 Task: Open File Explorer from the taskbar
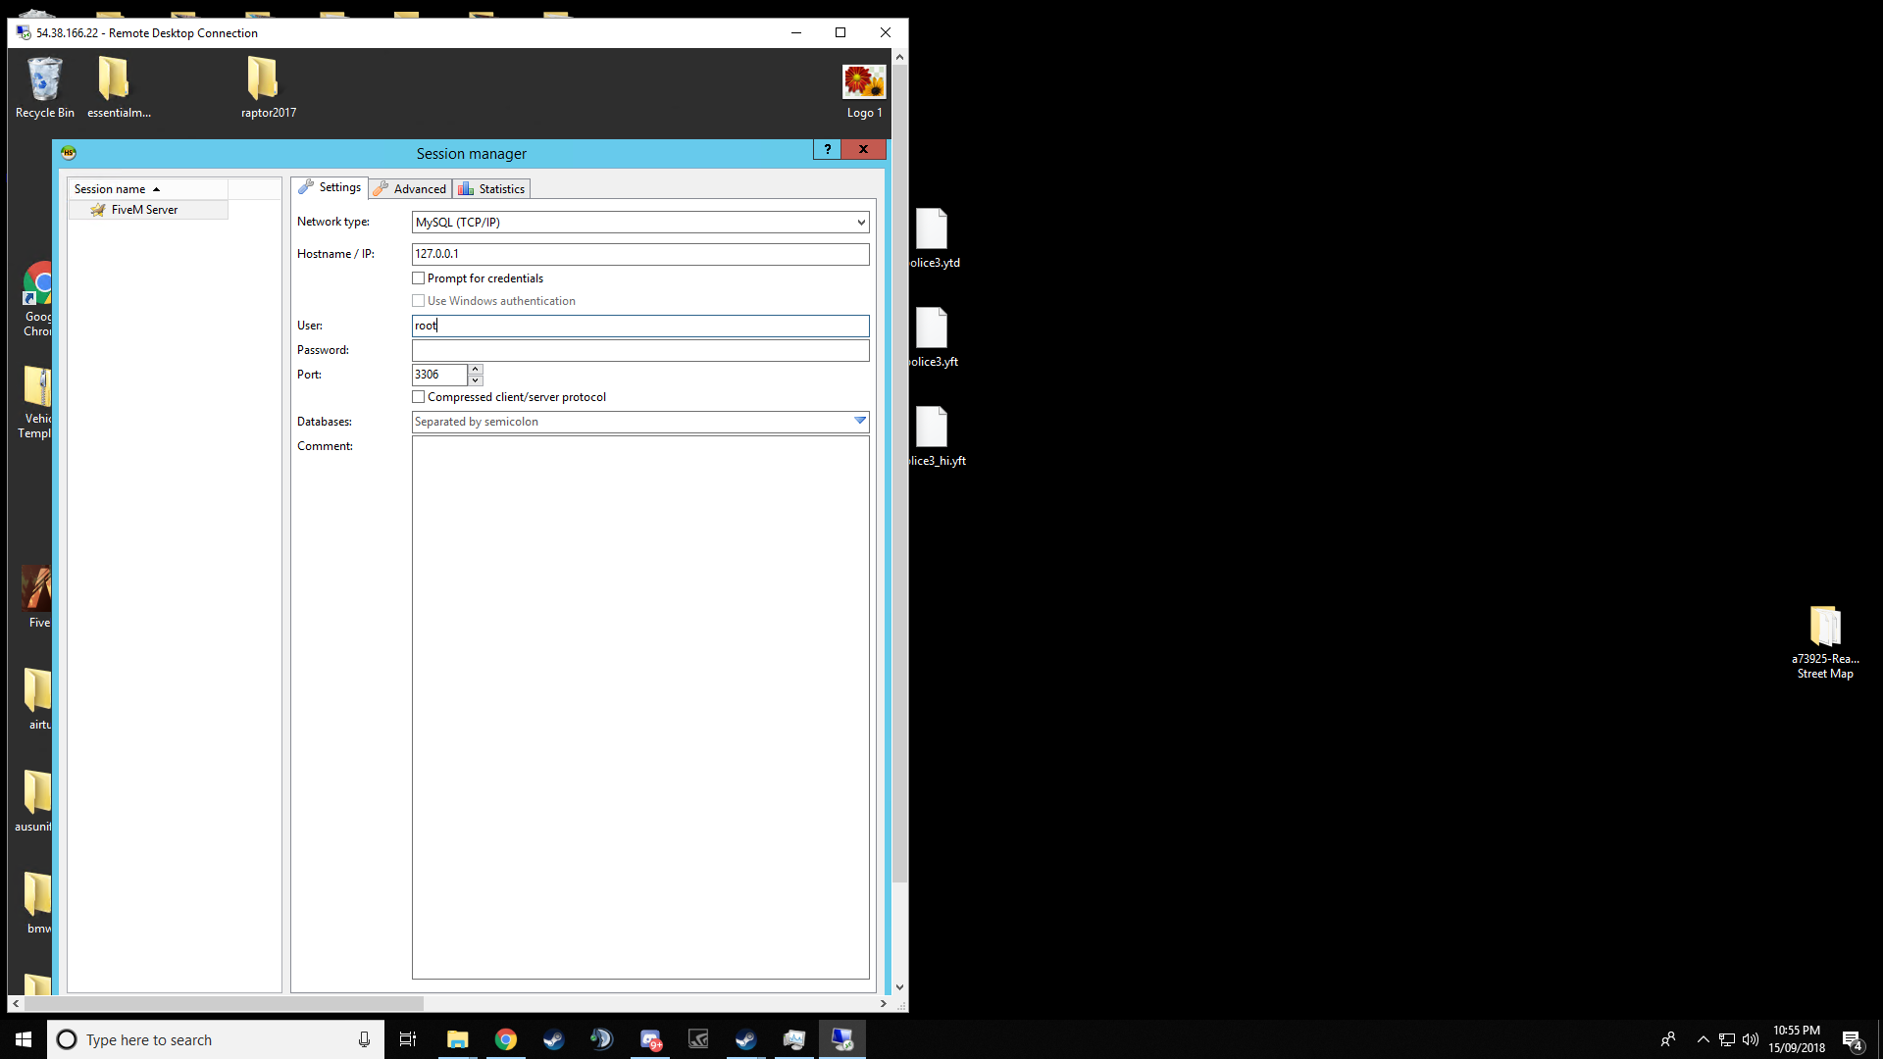tap(458, 1039)
